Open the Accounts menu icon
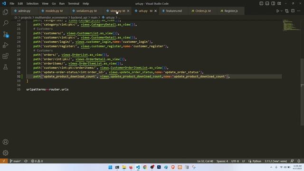 (x=5, y=142)
